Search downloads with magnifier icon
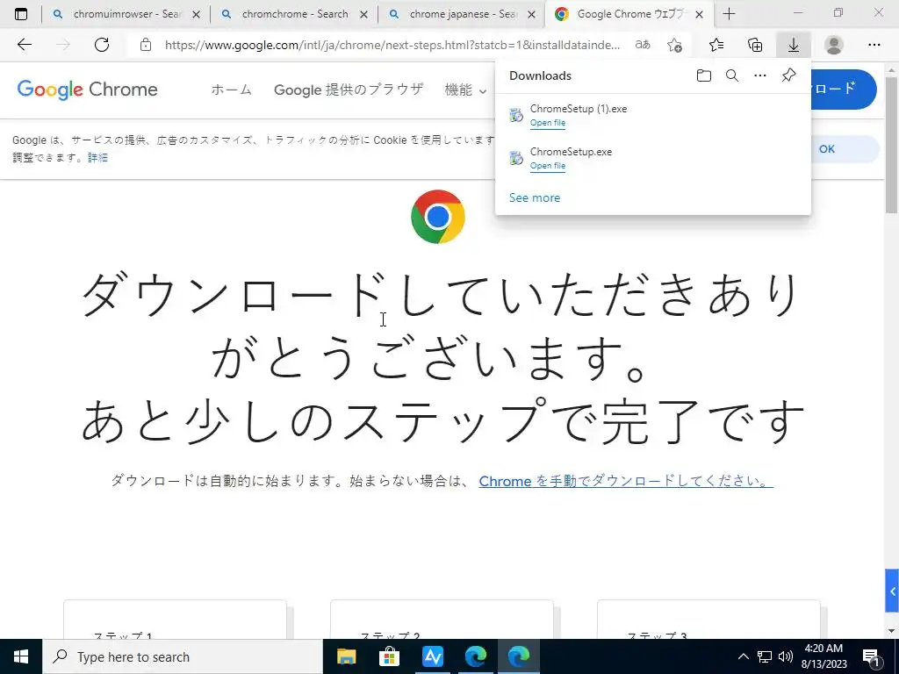Image resolution: width=899 pixels, height=674 pixels. tap(732, 75)
